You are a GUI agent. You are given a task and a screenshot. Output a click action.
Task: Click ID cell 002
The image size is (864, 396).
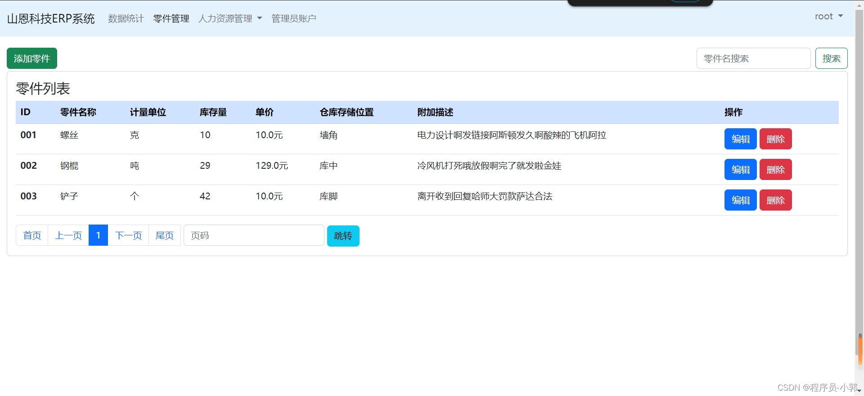point(28,166)
